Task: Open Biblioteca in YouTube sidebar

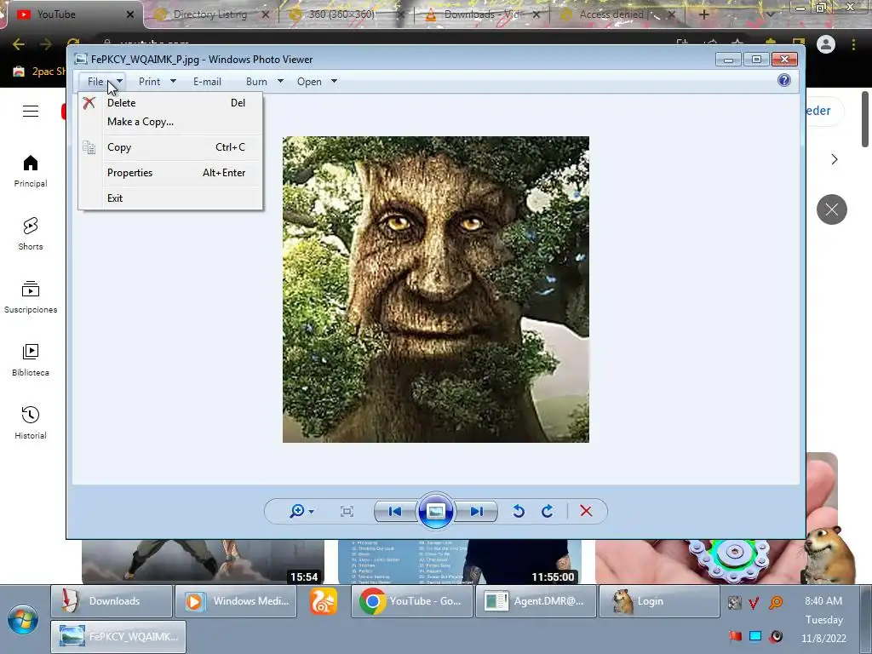Action: click(x=31, y=360)
